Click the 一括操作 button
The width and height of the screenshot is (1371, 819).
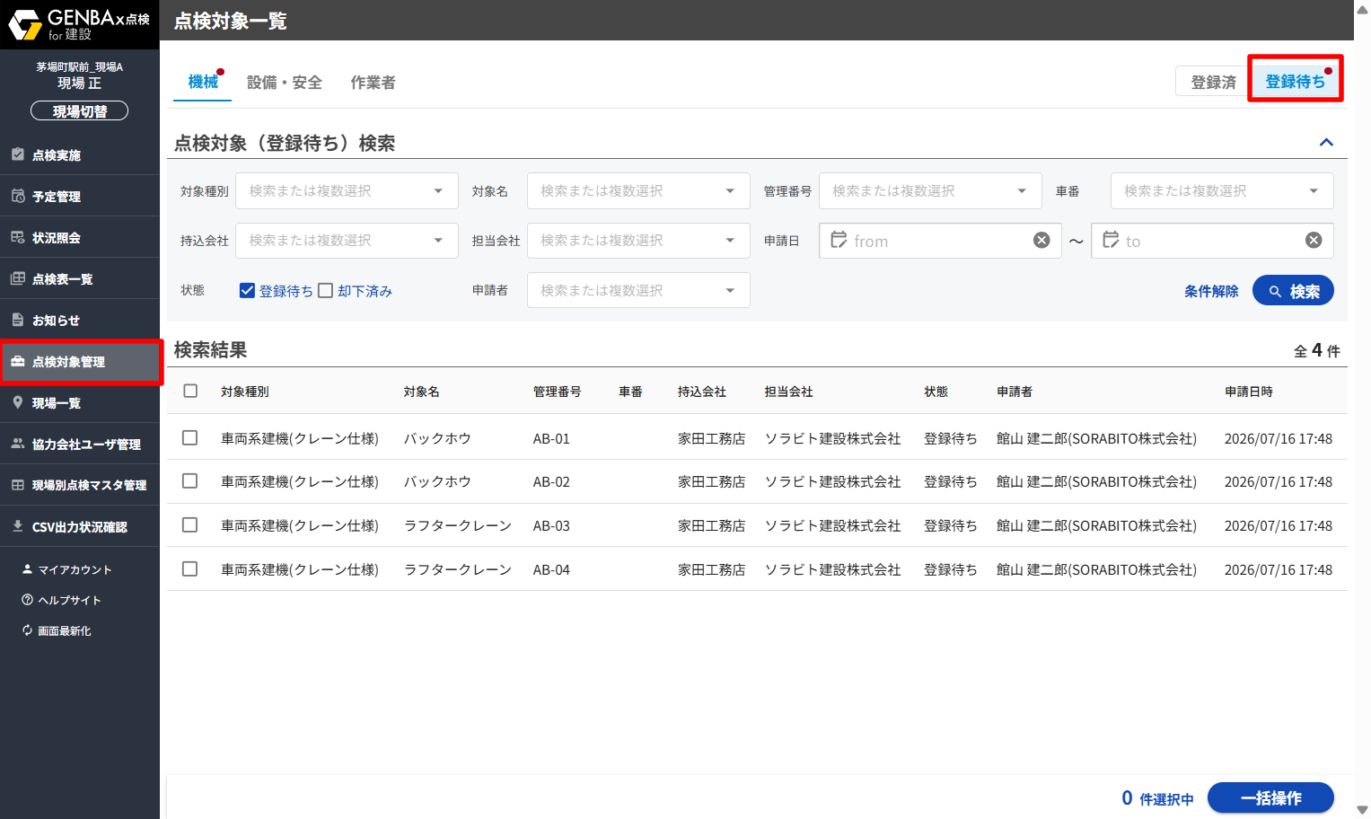pos(1270,797)
